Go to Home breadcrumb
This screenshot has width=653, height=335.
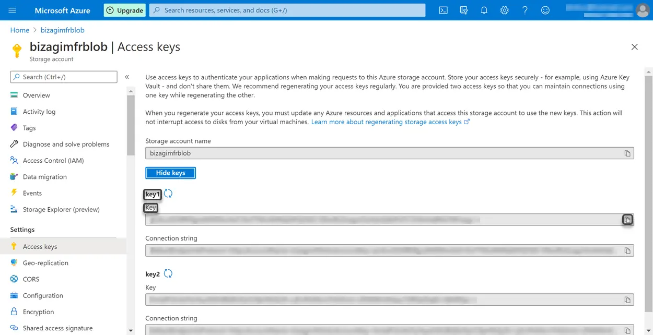coord(19,30)
